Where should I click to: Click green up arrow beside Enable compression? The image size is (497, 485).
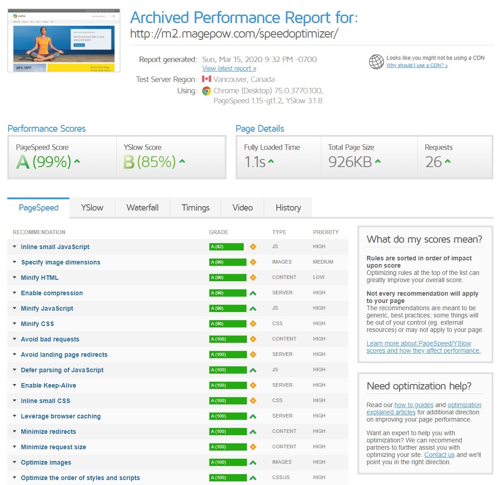(x=253, y=293)
